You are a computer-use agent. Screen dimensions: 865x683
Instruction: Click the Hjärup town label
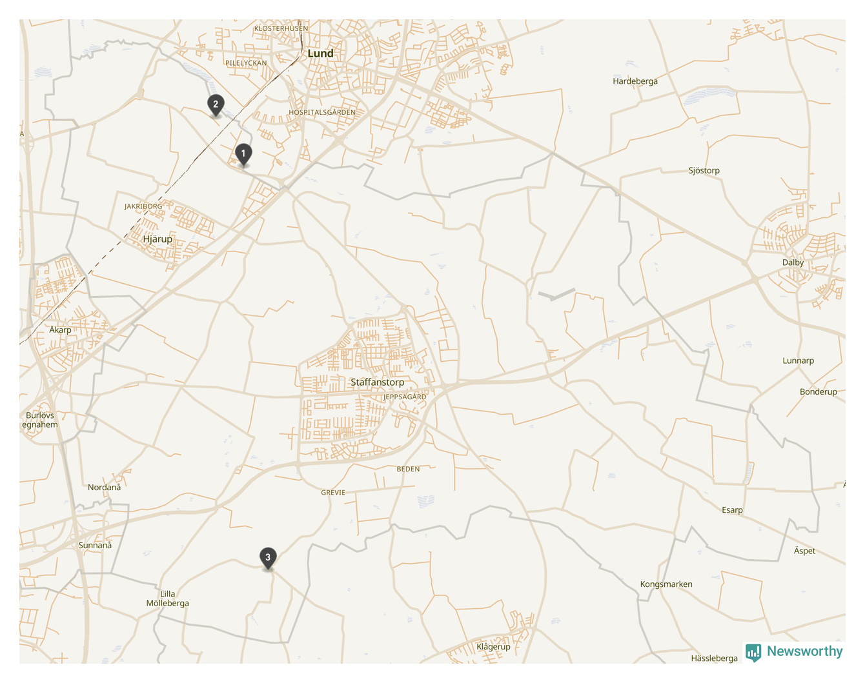point(158,239)
